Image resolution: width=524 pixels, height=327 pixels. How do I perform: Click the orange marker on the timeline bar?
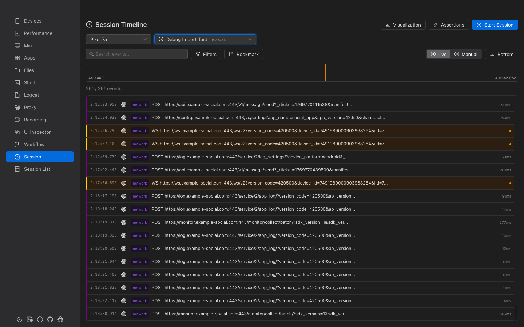(x=325, y=73)
